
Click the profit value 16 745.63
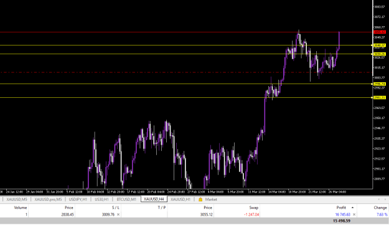342,214
